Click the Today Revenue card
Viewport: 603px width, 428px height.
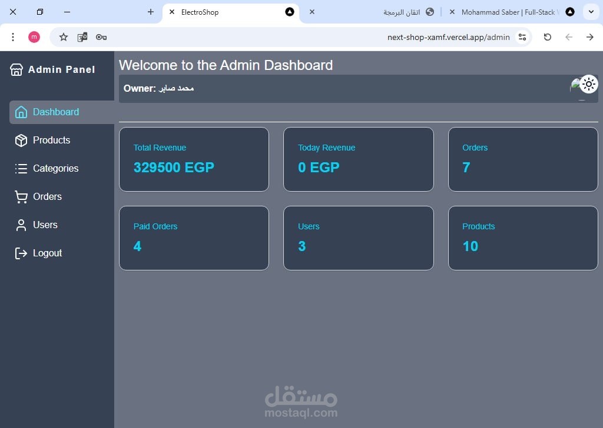point(359,159)
